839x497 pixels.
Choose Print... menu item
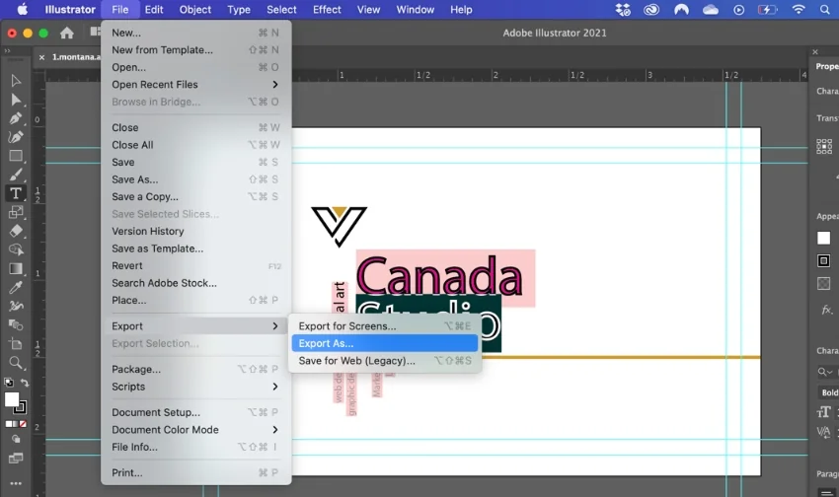195,472
